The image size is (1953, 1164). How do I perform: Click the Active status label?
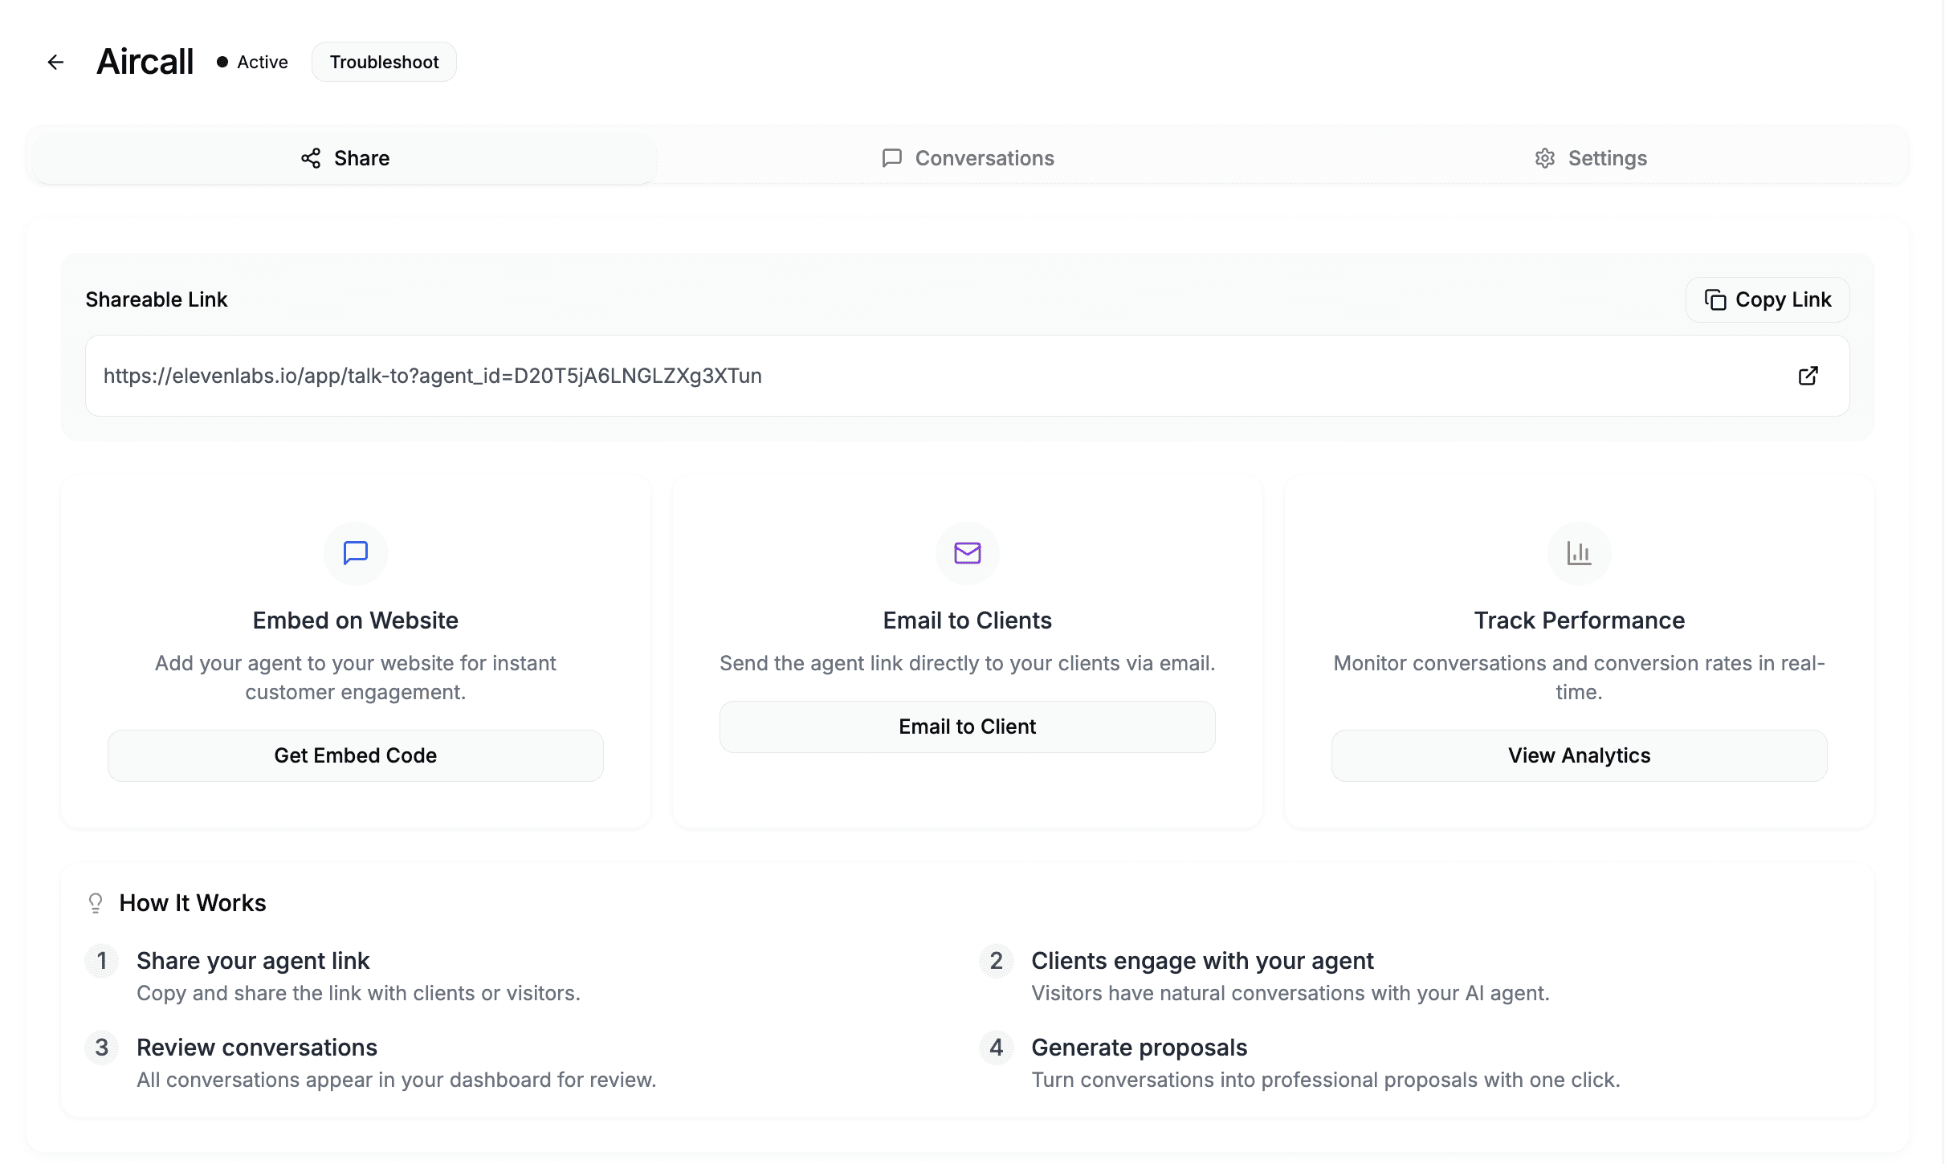[263, 62]
